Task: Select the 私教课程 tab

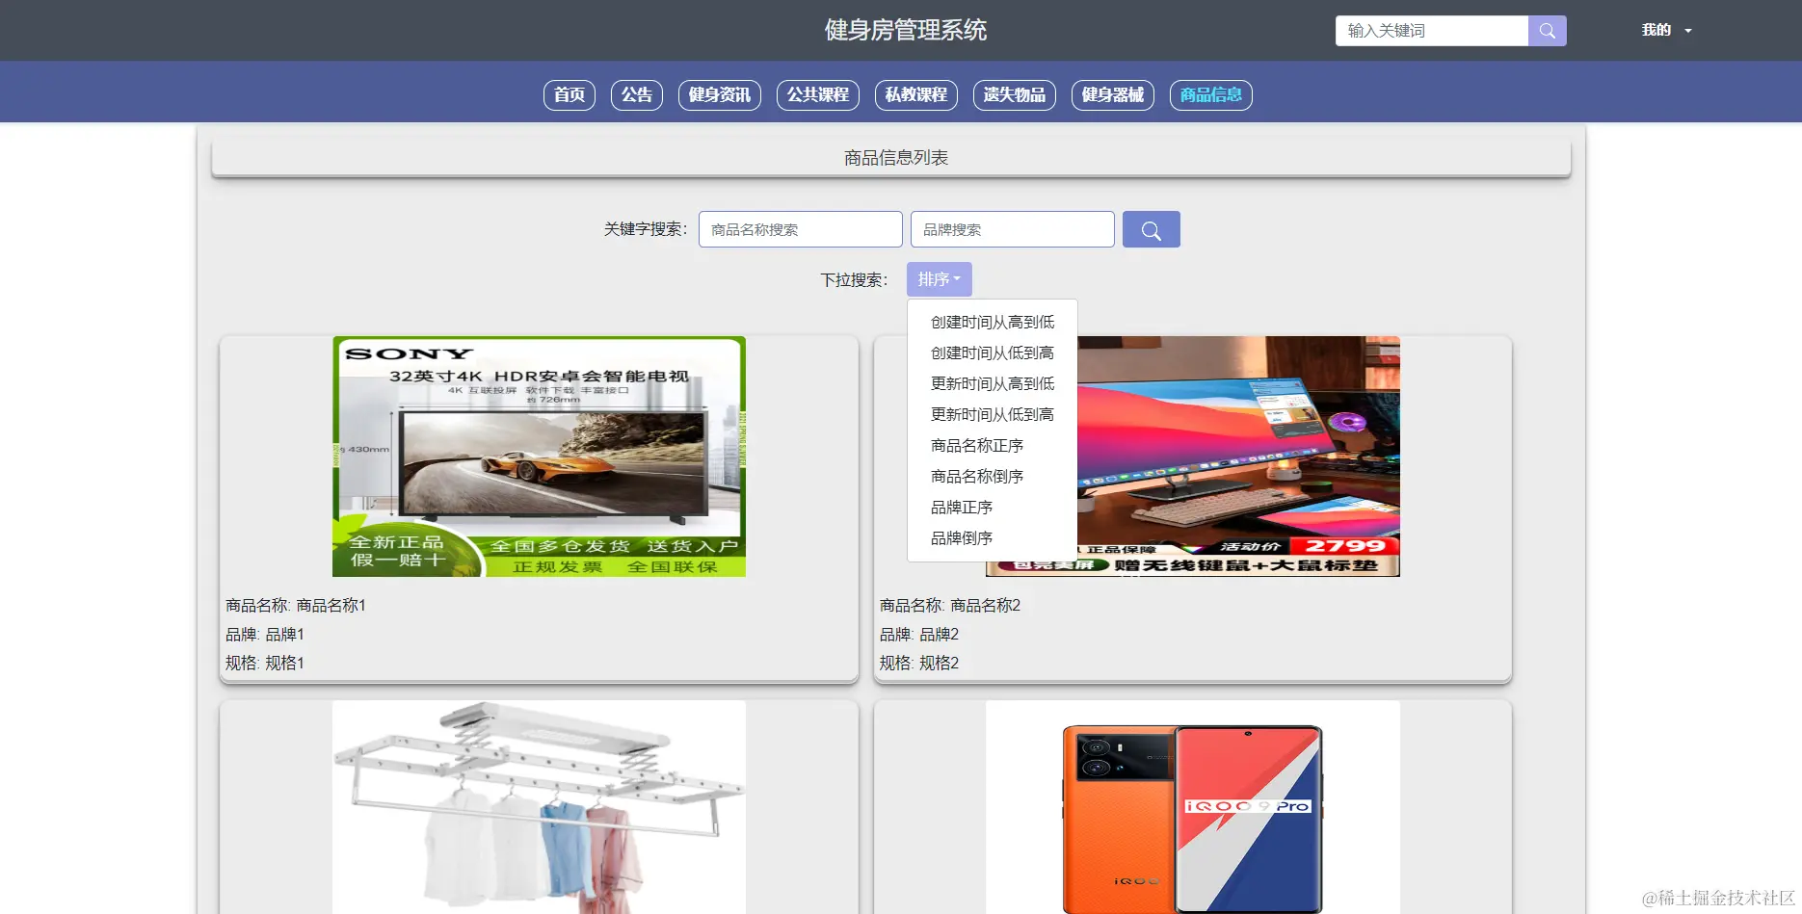Action: pos(916,94)
